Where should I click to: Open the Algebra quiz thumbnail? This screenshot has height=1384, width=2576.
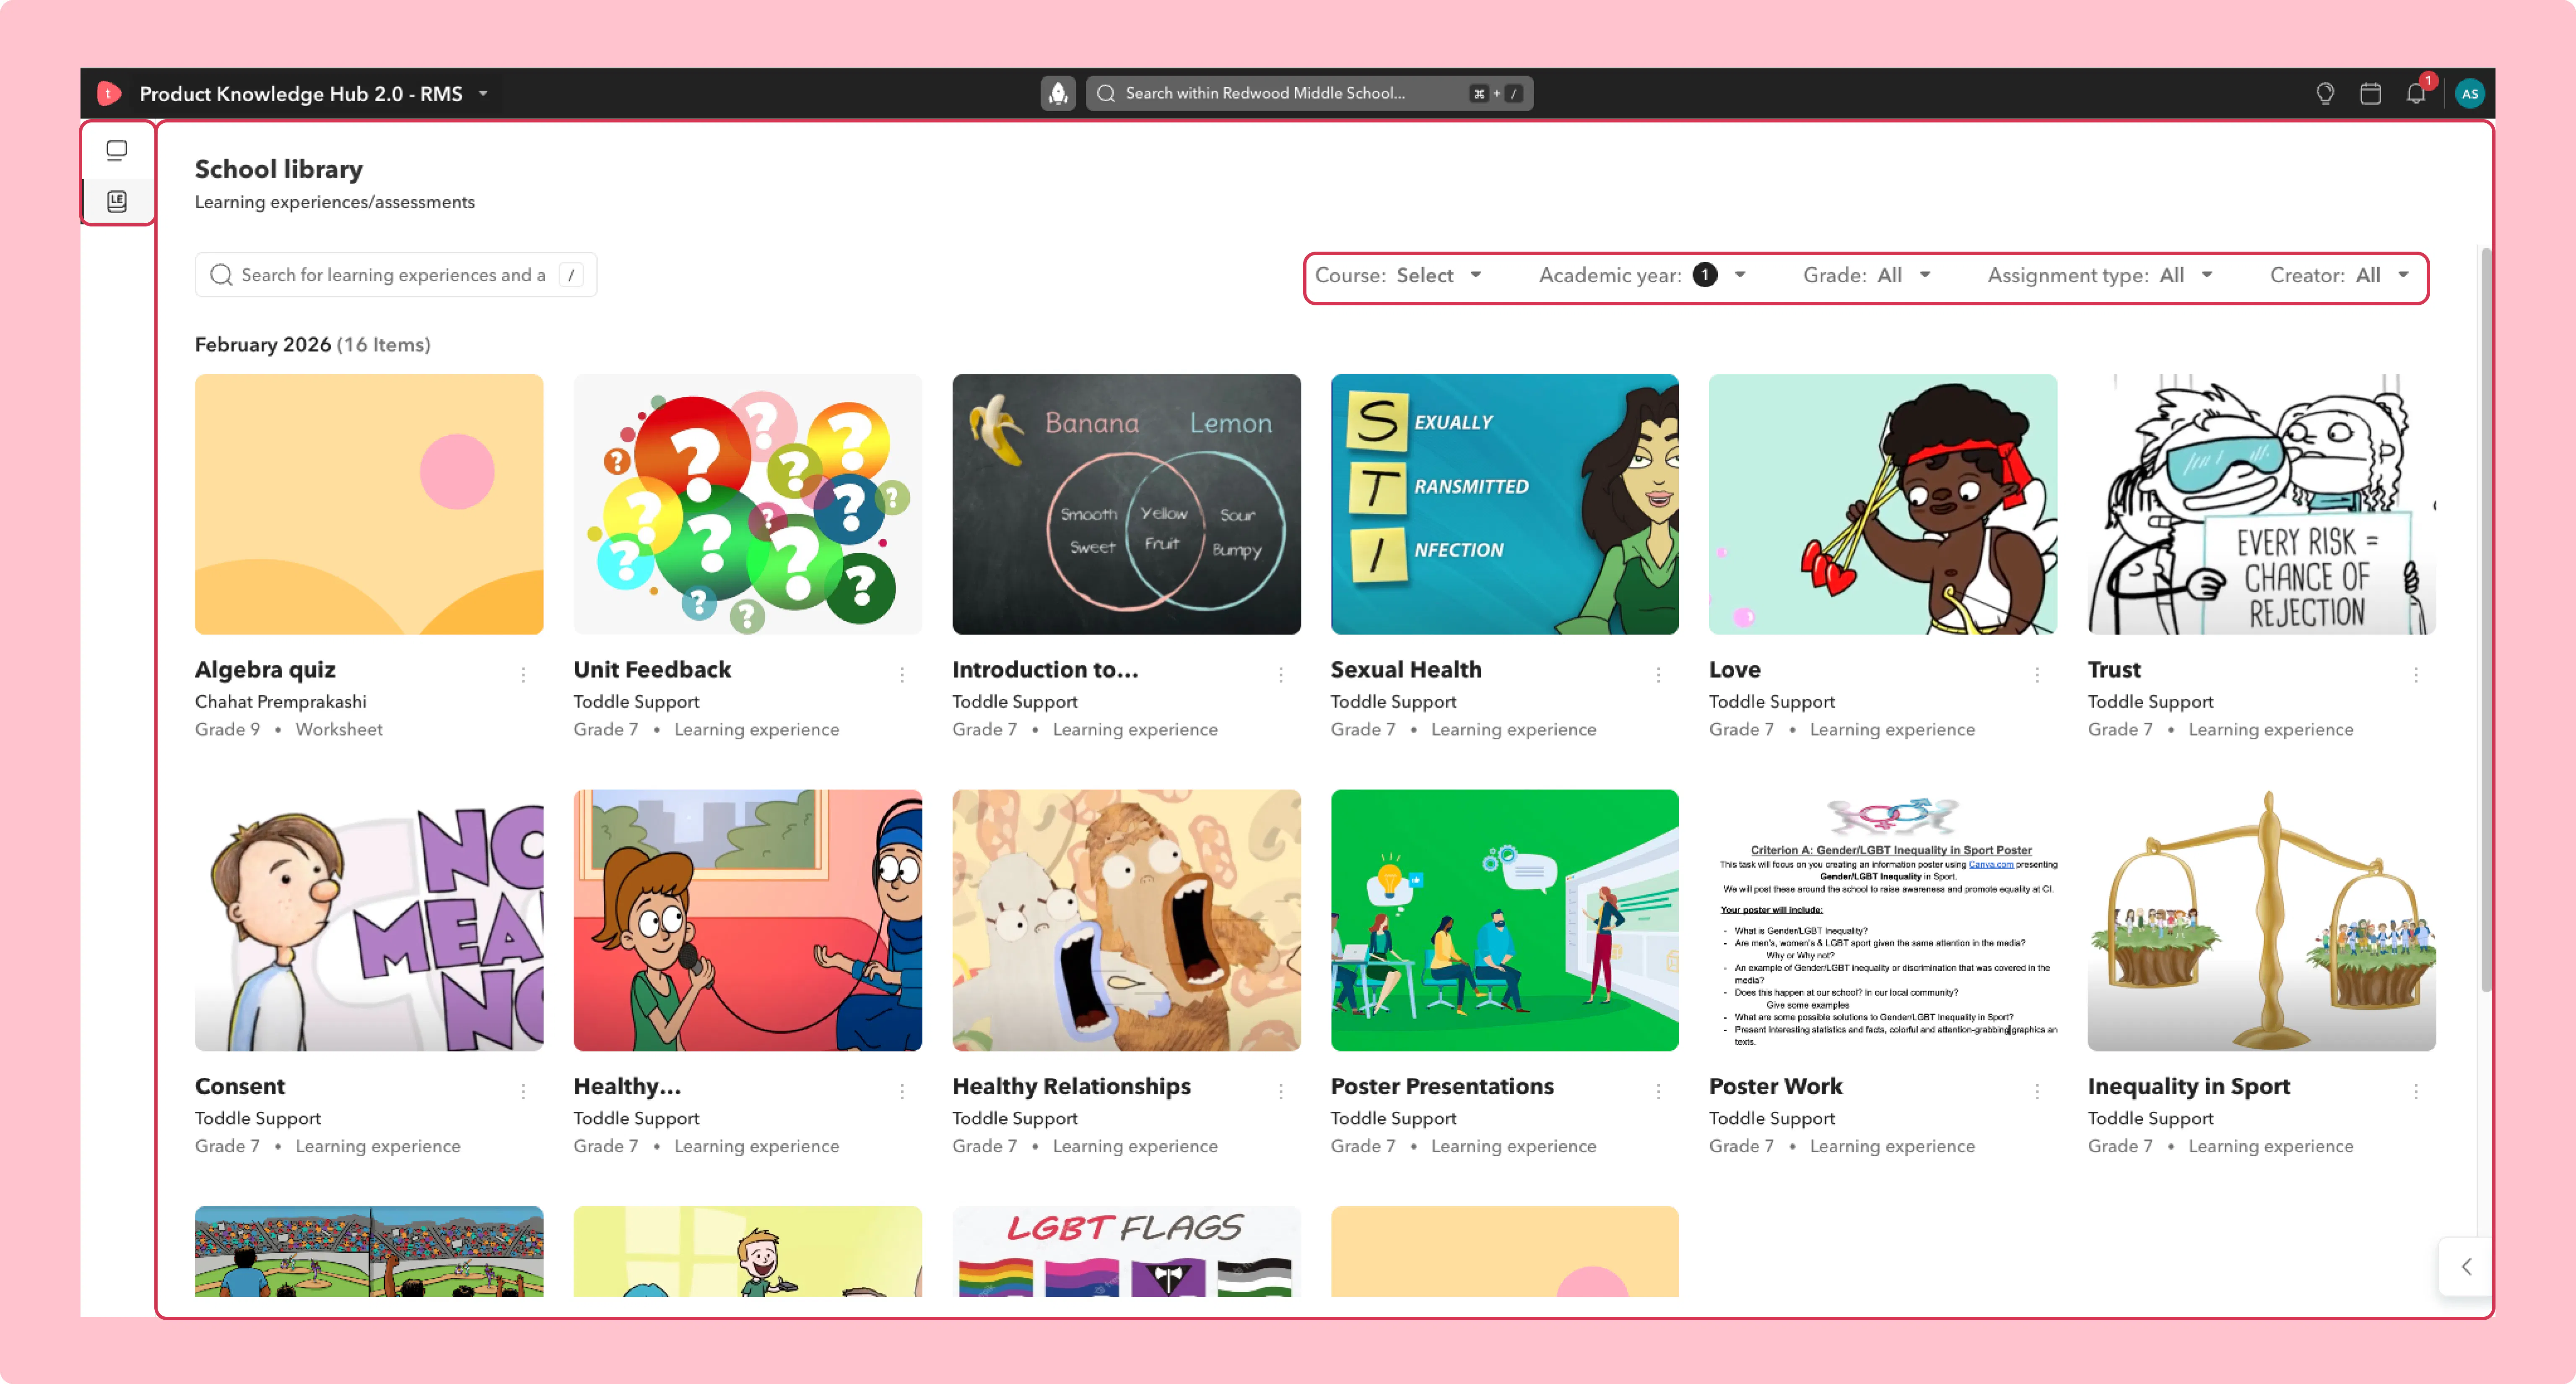coord(369,504)
